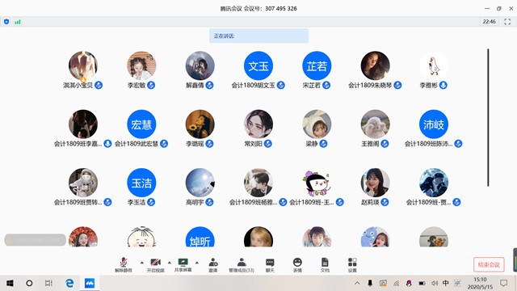Click the muted mic icon beside 赵莉瑛
517x291 pixels.
pos(385,202)
